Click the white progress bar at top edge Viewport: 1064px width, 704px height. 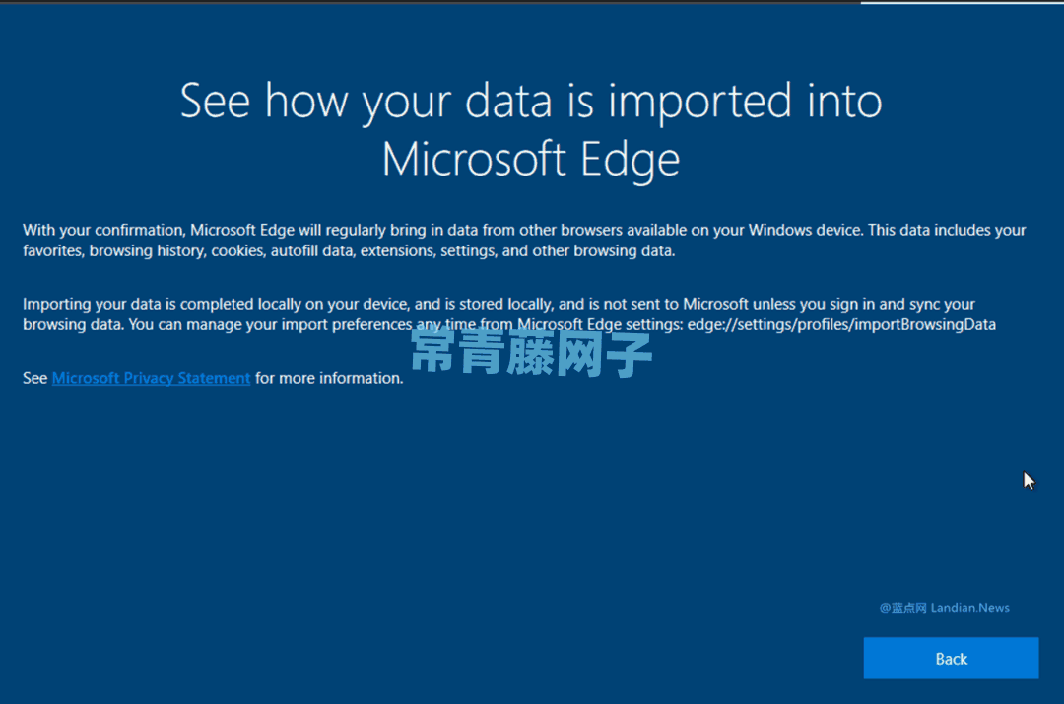click(x=963, y=2)
